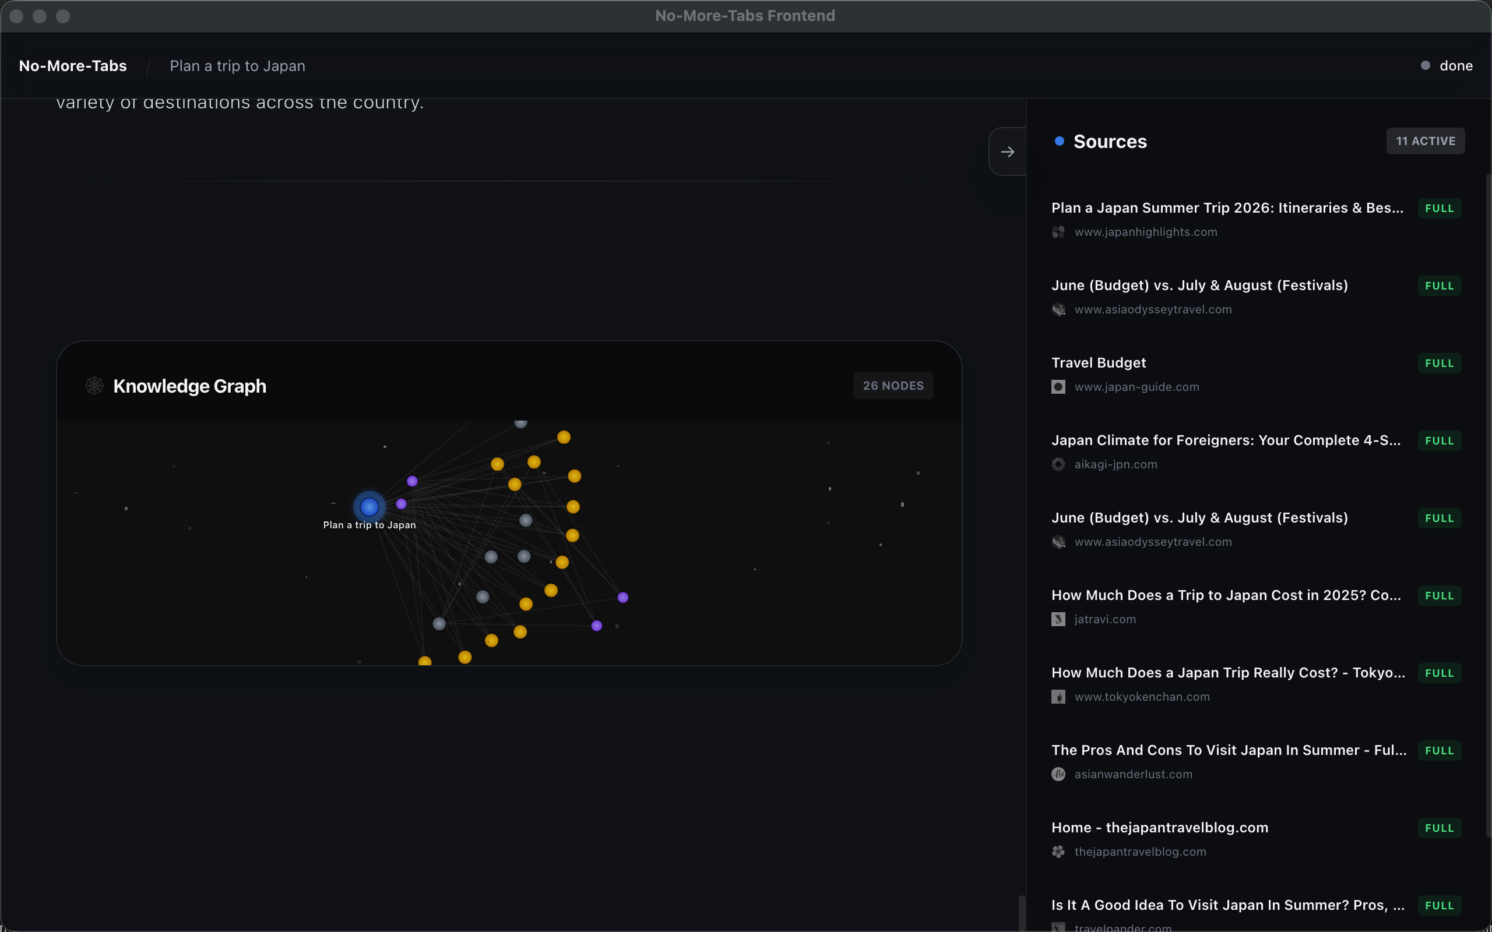
Task: Click the No-More-Tabs home breadcrumb
Action: click(x=73, y=66)
